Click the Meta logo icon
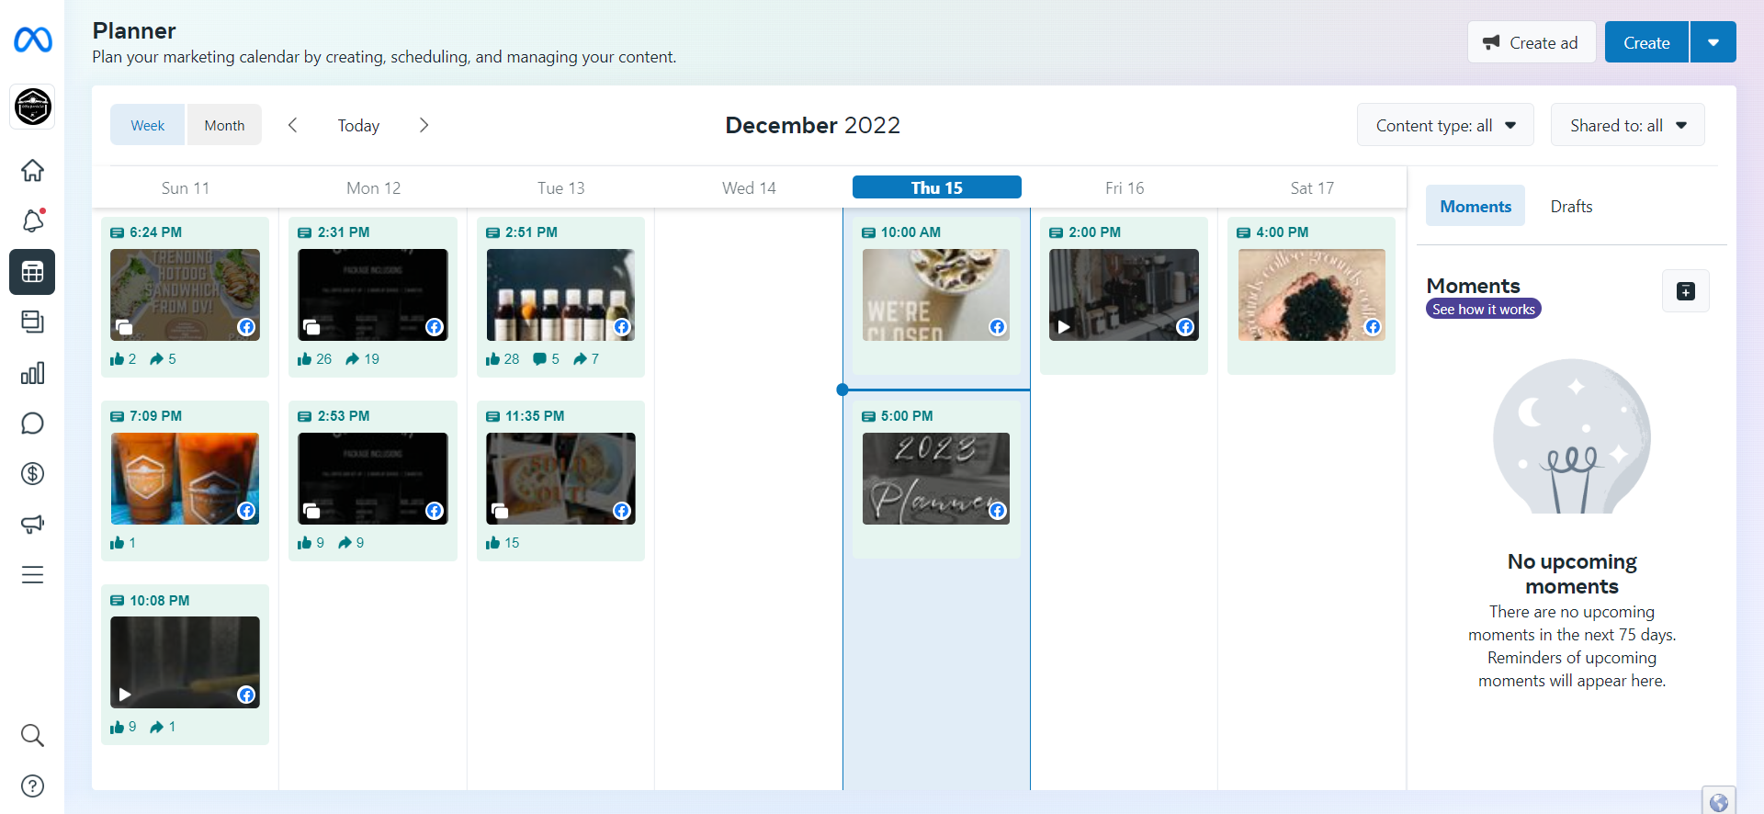1764x814 pixels. click(33, 40)
